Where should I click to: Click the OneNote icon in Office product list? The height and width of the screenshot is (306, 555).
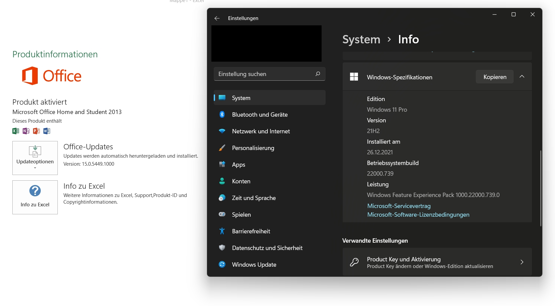coord(26,131)
